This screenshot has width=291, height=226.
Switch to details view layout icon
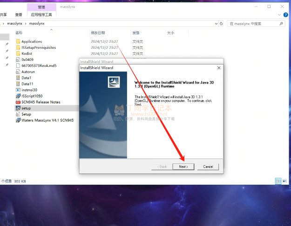coord(278,181)
